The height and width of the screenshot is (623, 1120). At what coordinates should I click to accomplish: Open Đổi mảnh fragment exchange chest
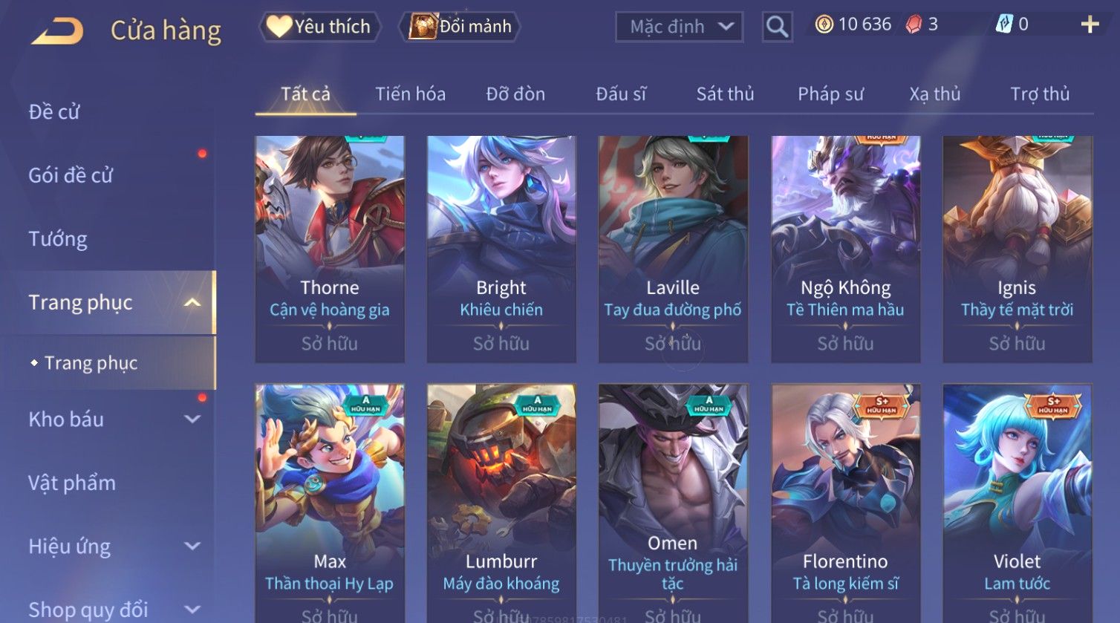[x=460, y=27]
